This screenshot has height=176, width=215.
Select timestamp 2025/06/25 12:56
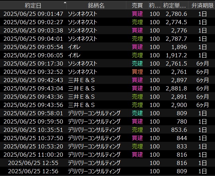pyautogui.click(x=33, y=171)
